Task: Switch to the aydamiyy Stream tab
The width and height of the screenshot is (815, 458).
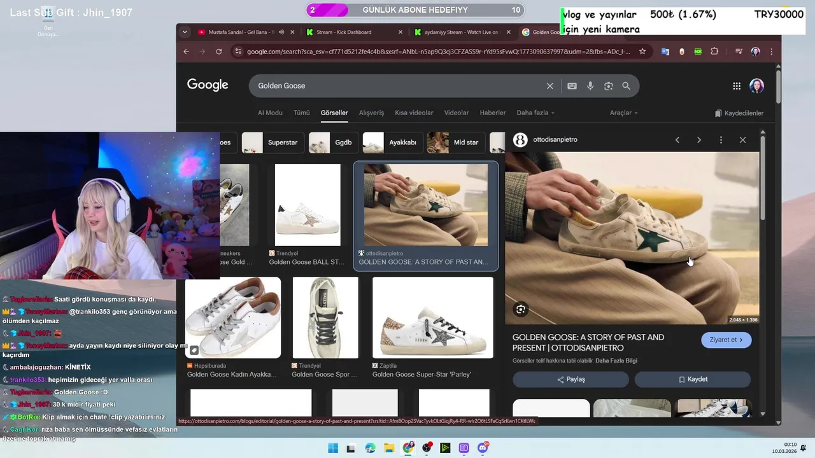Action: point(461,32)
